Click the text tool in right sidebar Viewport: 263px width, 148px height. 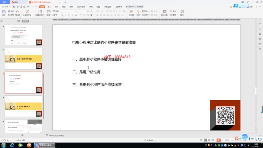[x=260, y=24]
